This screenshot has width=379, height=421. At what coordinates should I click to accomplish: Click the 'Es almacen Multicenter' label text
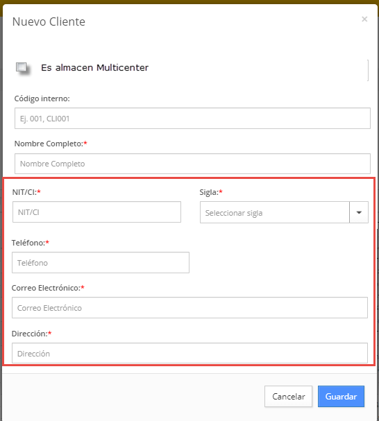coord(94,68)
